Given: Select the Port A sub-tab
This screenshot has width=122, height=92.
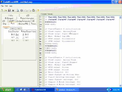Looking at the screenshot, I should [6, 28].
